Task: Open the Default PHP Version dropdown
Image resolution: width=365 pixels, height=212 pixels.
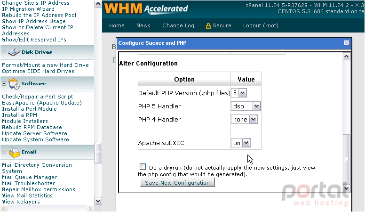Action: click(239, 93)
